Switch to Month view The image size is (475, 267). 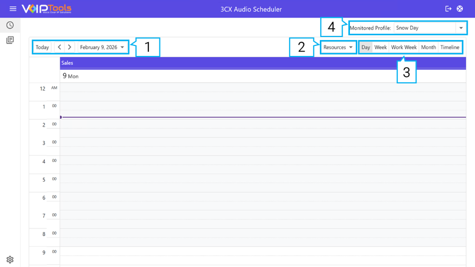click(429, 47)
